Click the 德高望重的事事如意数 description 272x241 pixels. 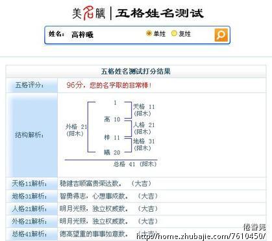point(93,234)
